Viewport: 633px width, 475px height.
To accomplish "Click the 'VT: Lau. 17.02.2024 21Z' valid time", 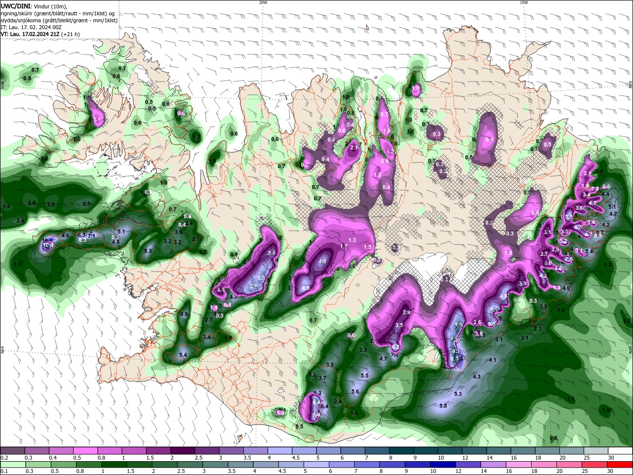I will point(30,34).
